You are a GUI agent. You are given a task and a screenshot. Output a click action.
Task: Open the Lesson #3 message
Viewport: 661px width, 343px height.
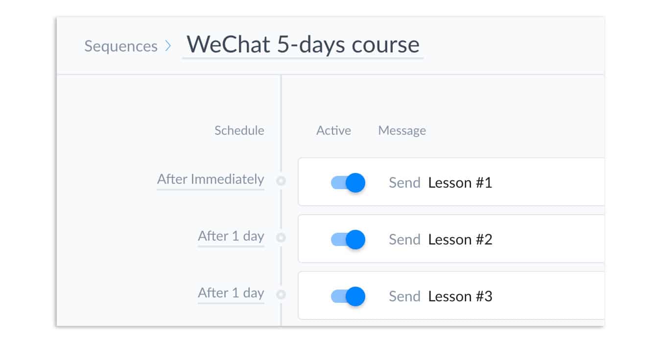tap(460, 296)
